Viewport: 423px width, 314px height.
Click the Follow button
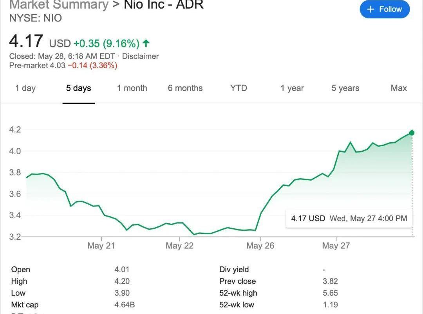pos(384,9)
